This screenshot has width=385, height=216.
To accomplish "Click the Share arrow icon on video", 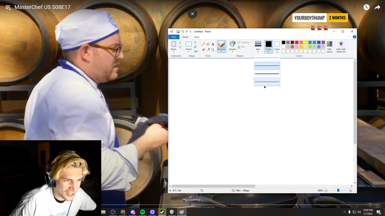I will coord(377,7).
